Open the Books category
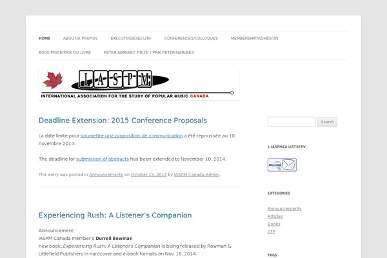 point(273,224)
